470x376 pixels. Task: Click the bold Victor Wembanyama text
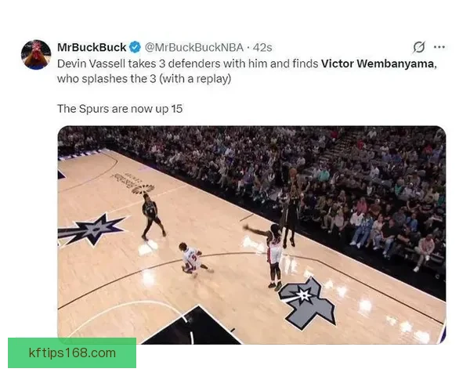pyautogui.click(x=378, y=63)
